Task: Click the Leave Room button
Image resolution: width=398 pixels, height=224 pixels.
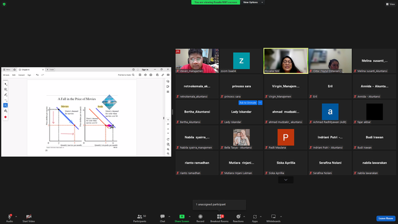Action: coord(386,218)
